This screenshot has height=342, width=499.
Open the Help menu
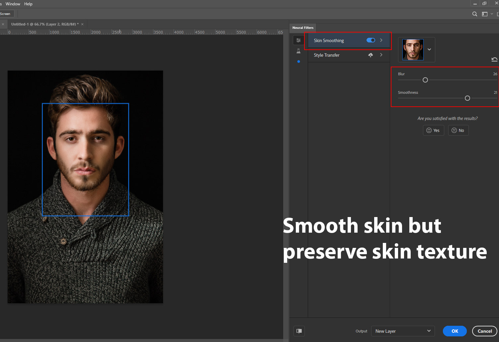click(x=28, y=4)
